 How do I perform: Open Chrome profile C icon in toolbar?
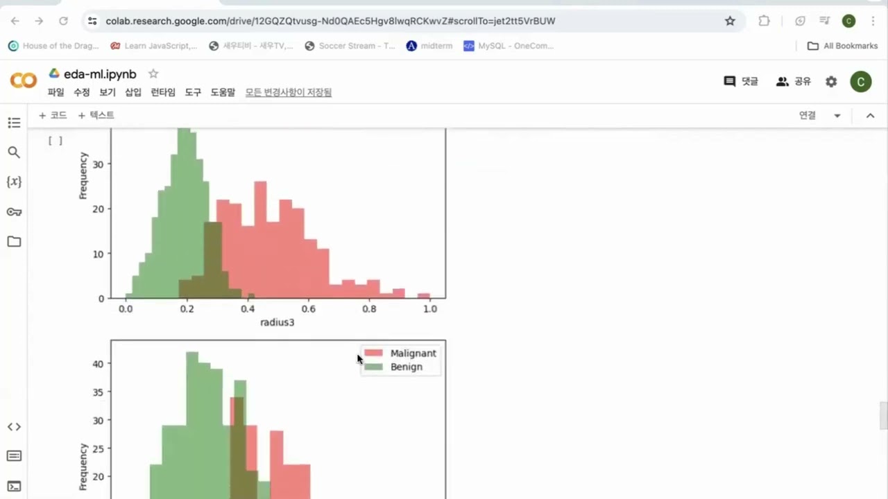pyautogui.click(x=848, y=21)
